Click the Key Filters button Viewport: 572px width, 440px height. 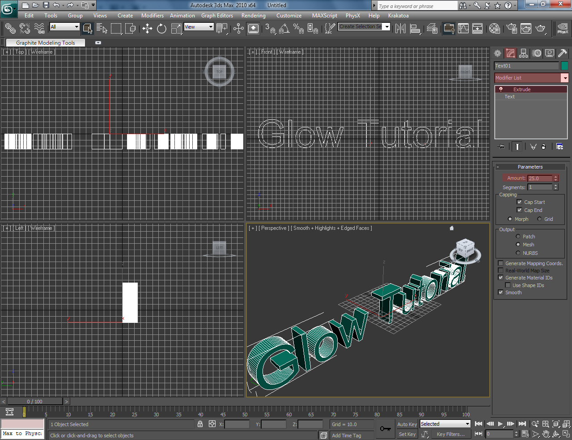click(x=451, y=434)
